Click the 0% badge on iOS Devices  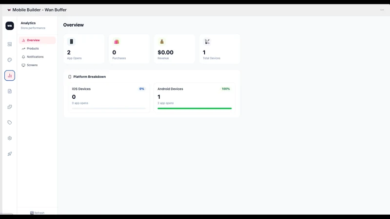141,89
